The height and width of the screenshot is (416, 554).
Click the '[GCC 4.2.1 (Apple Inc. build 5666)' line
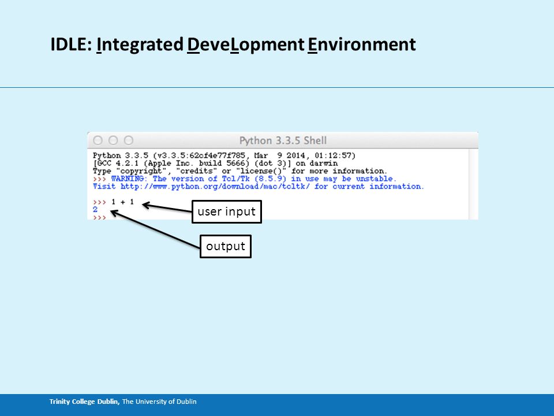215,164
